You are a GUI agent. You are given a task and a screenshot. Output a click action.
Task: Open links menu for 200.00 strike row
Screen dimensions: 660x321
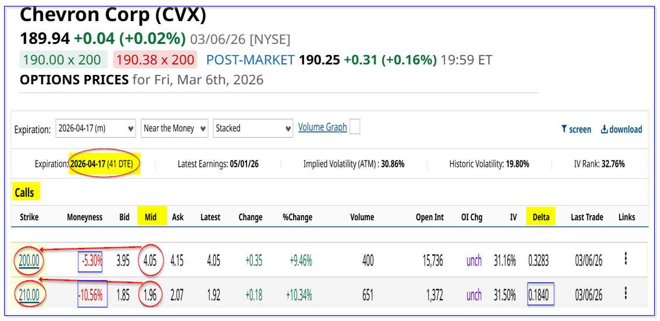626,259
